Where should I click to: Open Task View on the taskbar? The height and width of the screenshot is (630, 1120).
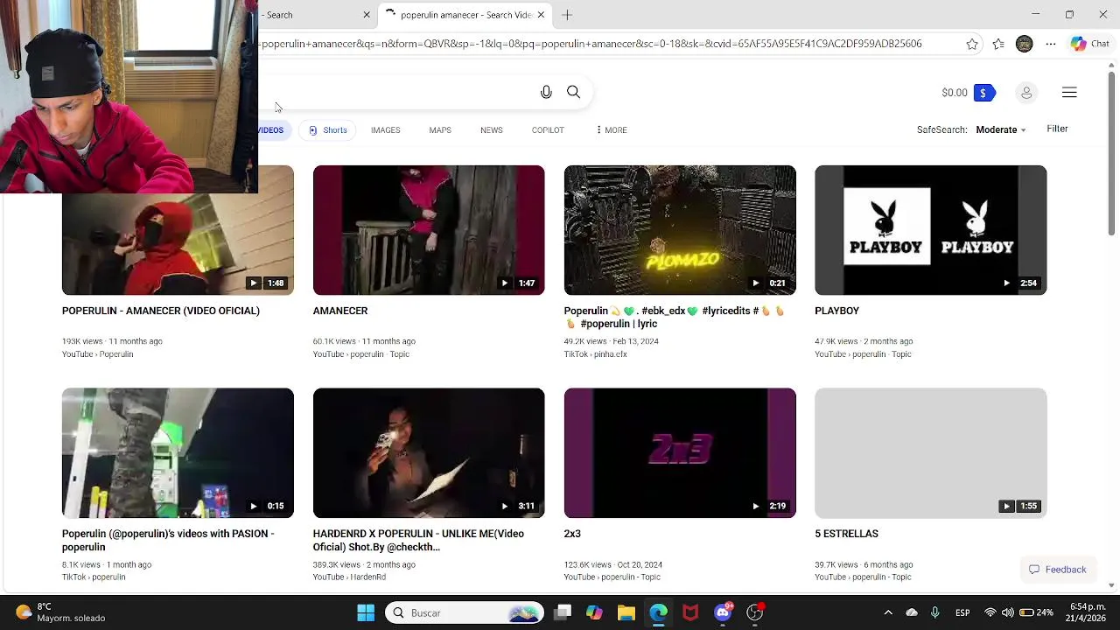[x=563, y=612]
